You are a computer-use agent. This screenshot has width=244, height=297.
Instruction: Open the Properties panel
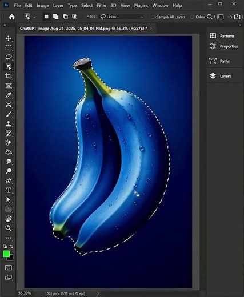(224, 46)
